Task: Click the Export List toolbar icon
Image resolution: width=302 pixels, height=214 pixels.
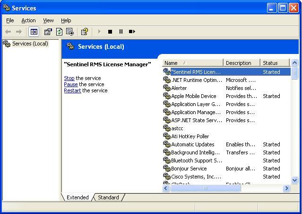Action: 70,32
